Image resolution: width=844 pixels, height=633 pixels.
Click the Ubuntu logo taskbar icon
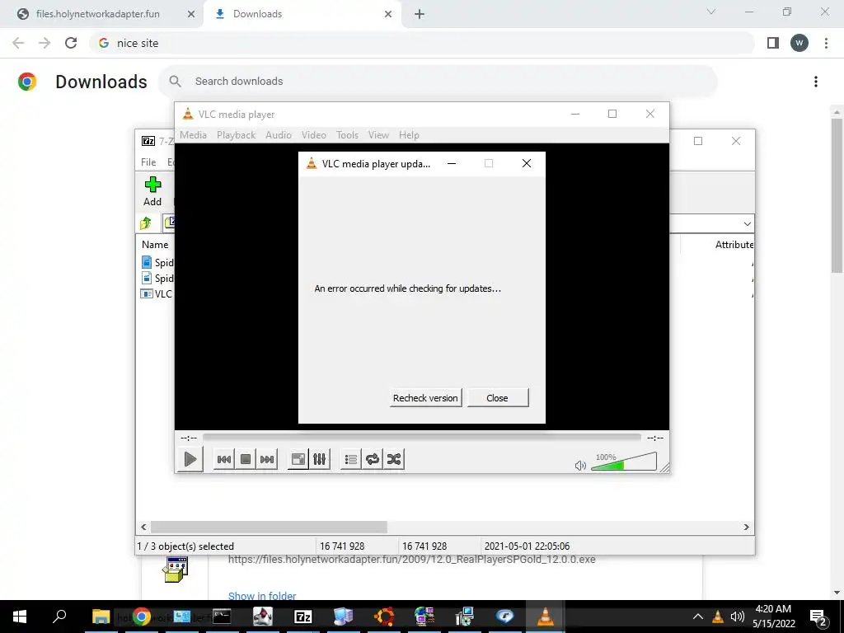point(384,617)
